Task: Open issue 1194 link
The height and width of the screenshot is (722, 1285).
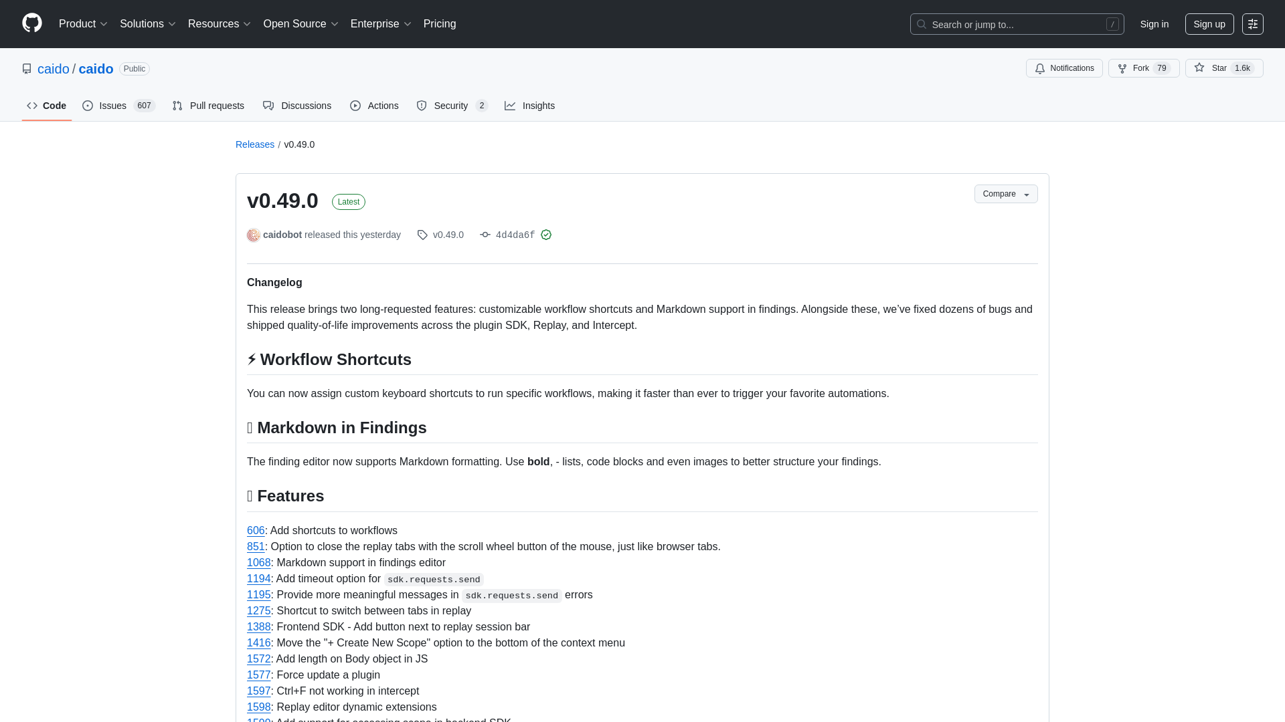Action: pos(259,579)
